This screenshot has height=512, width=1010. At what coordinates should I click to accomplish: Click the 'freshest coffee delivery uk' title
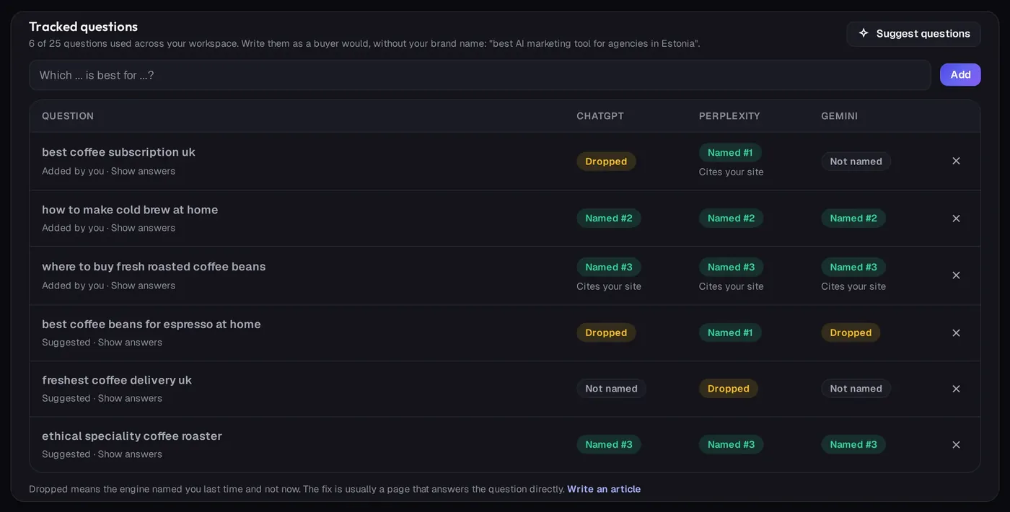click(x=117, y=380)
